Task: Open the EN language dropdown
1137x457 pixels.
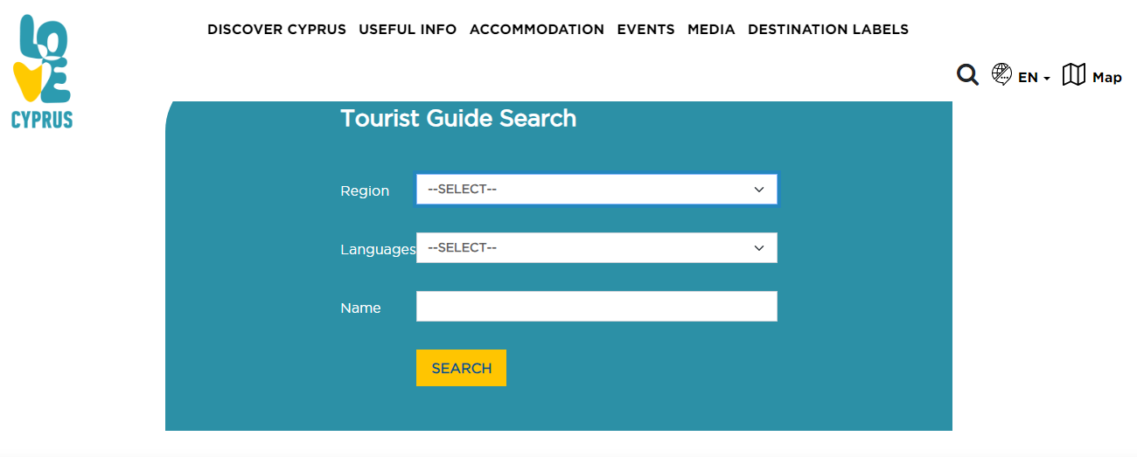Action: point(1034,78)
